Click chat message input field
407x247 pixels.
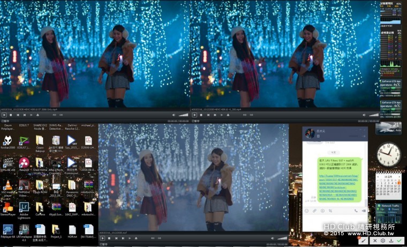pyautogui.click(x=335, y=223)
